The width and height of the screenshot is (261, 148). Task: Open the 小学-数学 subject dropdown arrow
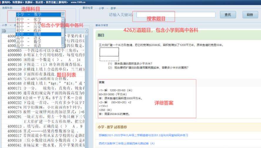[63, 14]
